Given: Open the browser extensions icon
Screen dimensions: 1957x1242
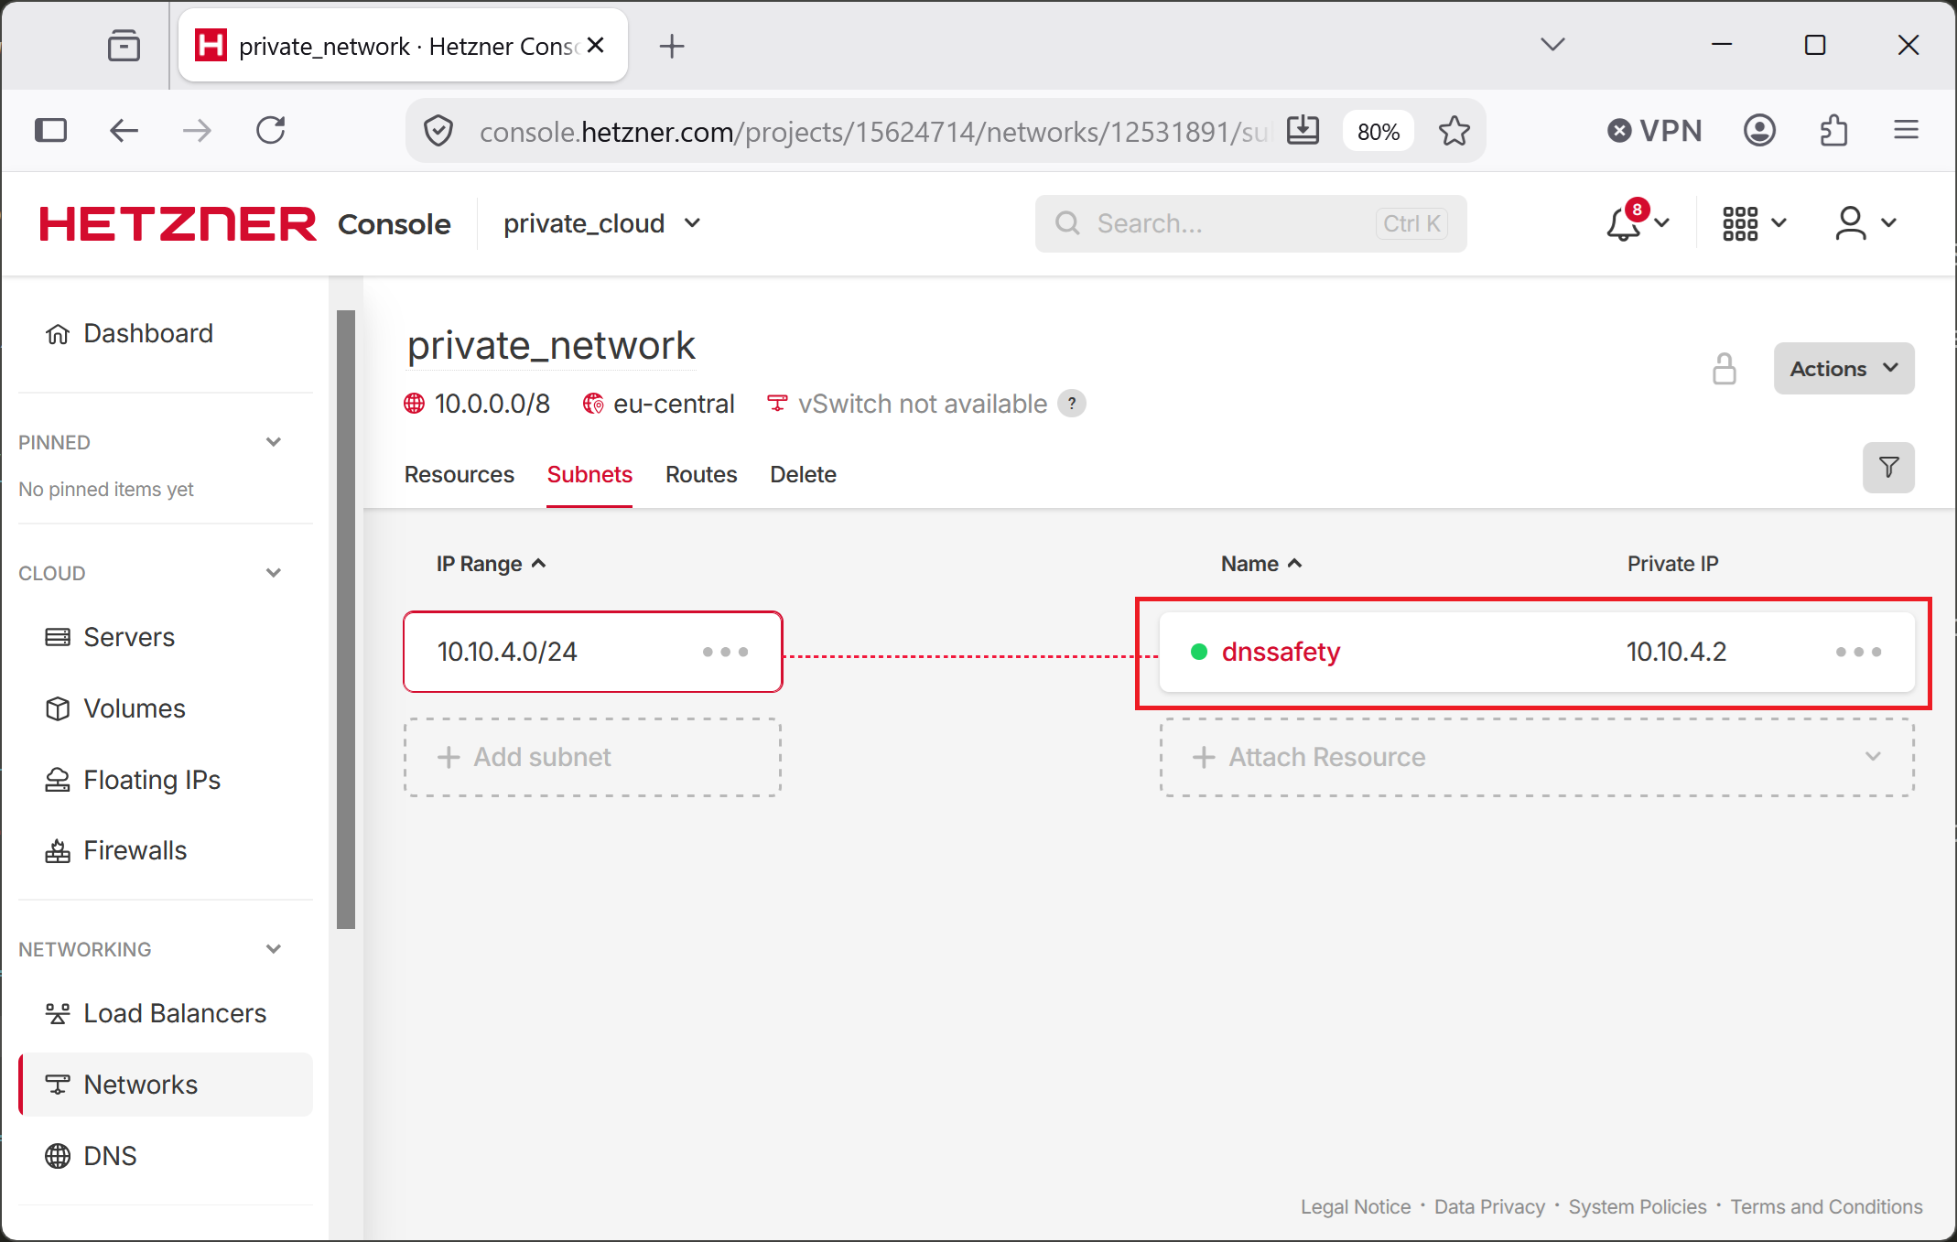Looking at the screenshot, I should pos(1834,131).
